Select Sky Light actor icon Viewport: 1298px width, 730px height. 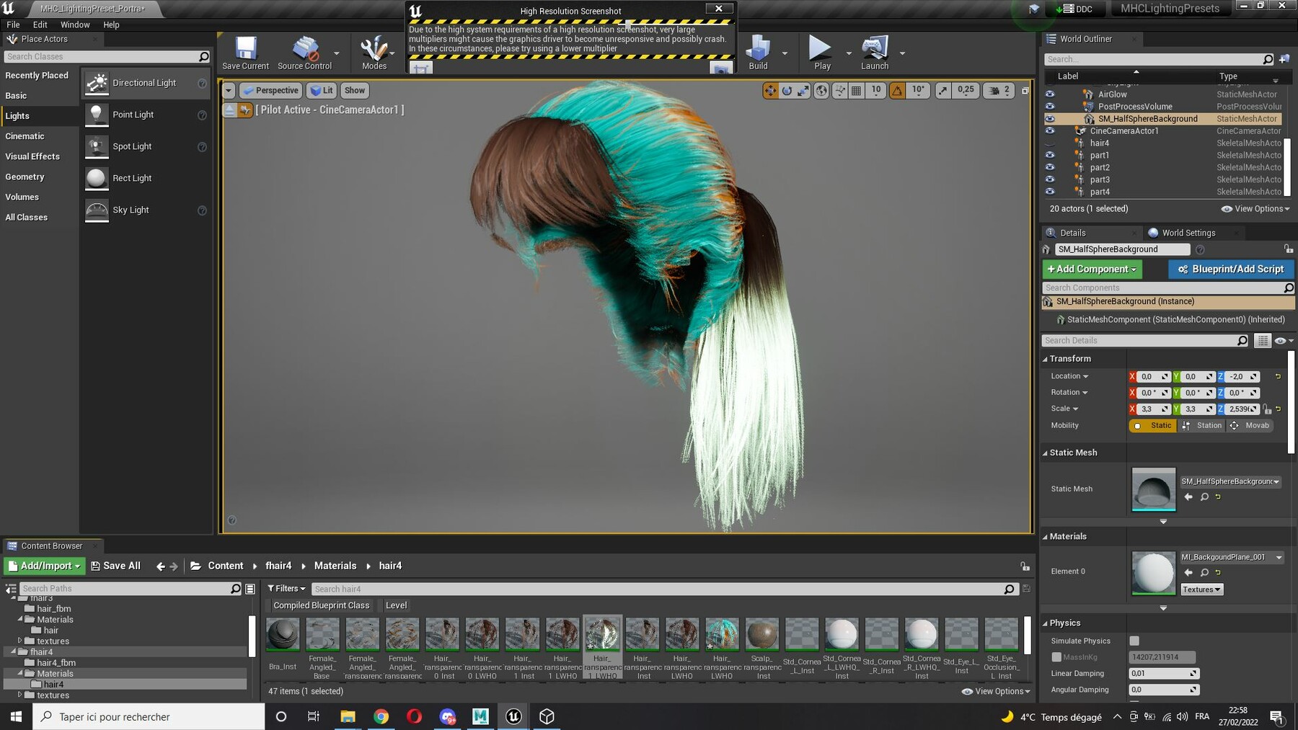coord(97,210)
